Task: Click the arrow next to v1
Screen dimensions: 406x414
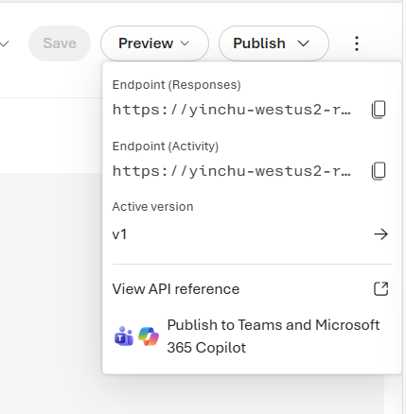Action: [380, 234]
